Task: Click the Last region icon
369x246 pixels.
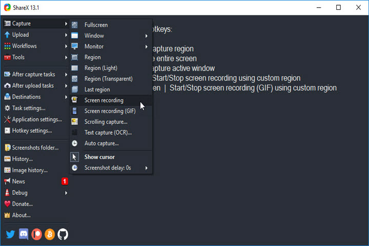Action: click(75, 90)
